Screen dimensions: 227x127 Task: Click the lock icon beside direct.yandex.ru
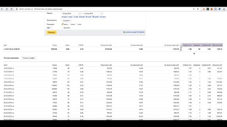(17, 9)
